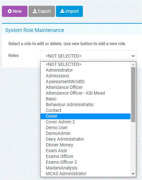Click the New role button

coord(15,12)
